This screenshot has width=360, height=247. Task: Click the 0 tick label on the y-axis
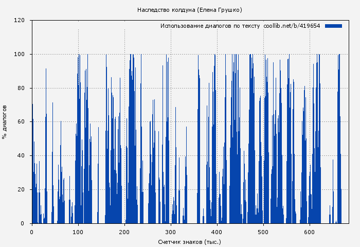pyautogui.click(x=23, y=223)
